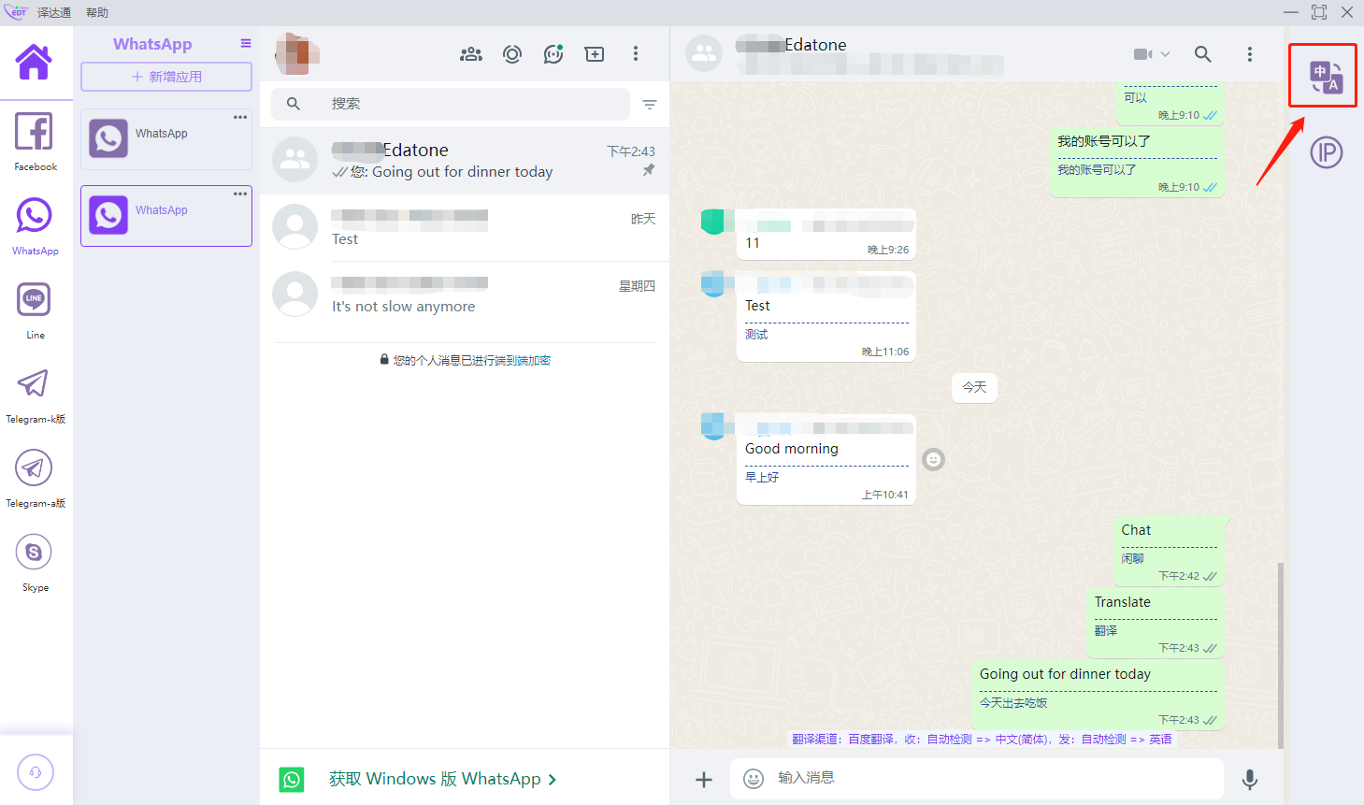Open chat list three-dot menu
Image resolution: width=1364 pixels, height=805 pixels.
pyautogui.click(x=636, y=54)
